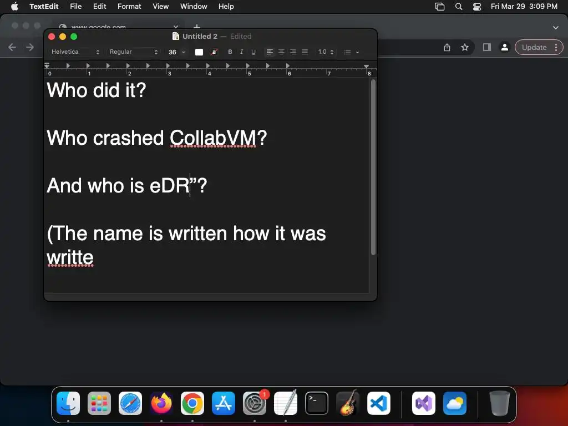The image size is (568, 426).
Task: Open the View menu
Action: click(x=160, y=6)
